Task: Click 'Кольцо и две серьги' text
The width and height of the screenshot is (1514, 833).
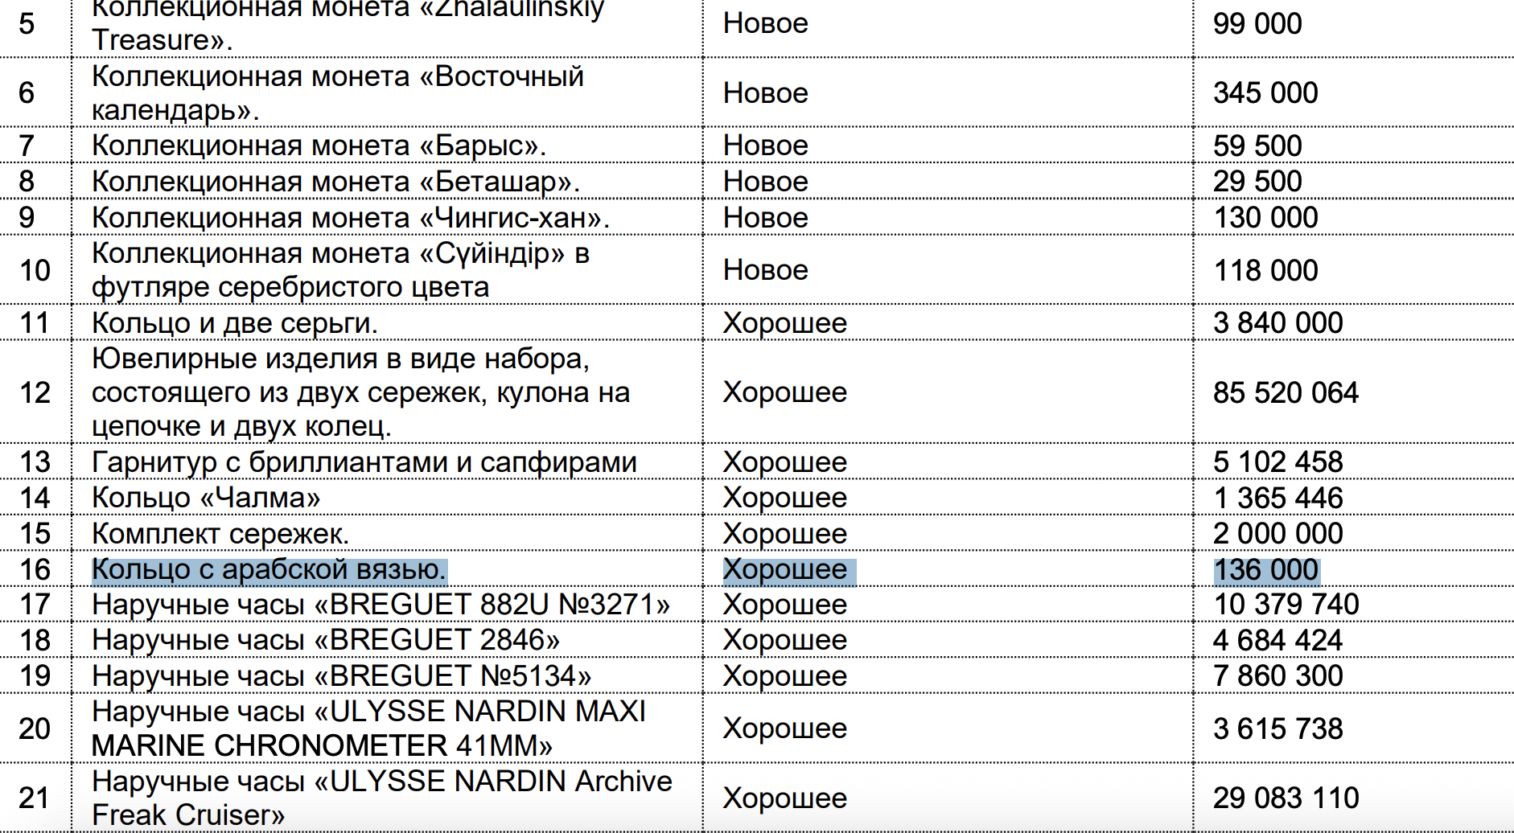Action: pyautogui.click(x=234, y=323)
